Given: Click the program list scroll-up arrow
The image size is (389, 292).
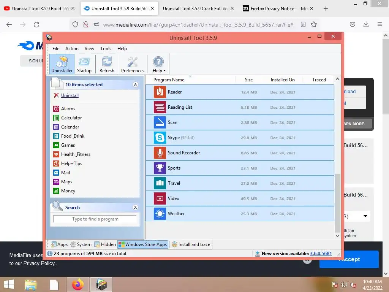Looking at the screenshot, I should [x=337, y=79].
